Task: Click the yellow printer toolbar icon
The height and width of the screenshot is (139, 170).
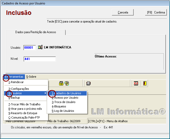Action: (61, 83)
